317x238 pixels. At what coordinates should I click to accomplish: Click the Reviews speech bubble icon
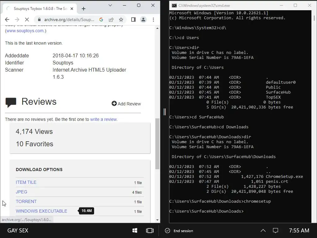(11, 102)
